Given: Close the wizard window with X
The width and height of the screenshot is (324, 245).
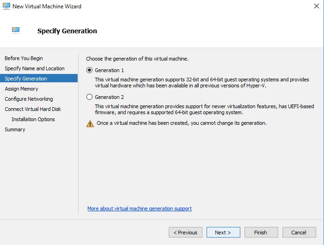Looking at the screenshot, I should [x=316, y=6].
